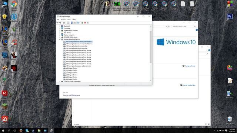This screenshot has height=133, width=237.
Task: Open the Dying Light desktop shortcut
Action: 173,6
